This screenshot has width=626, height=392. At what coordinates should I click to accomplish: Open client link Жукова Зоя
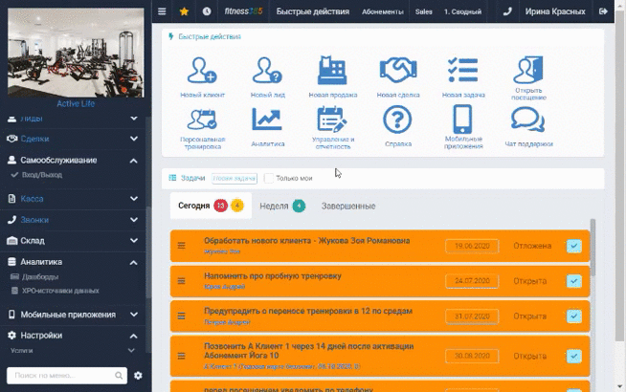[222, 251]
